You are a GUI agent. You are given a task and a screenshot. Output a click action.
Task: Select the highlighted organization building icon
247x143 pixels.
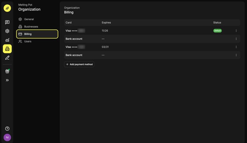pos(7,49)
